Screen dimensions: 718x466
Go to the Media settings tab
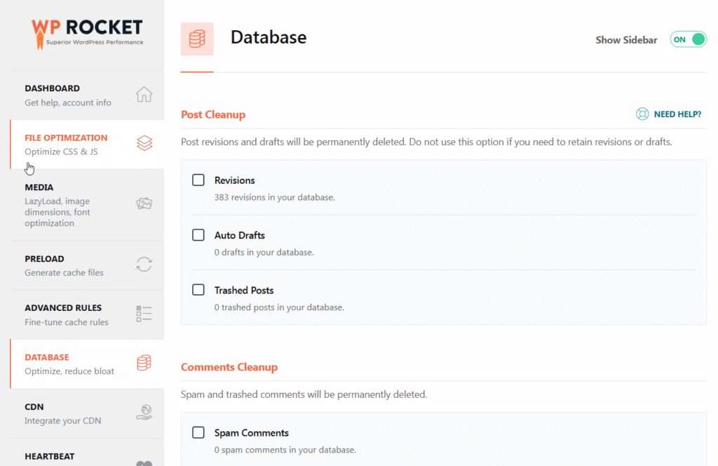tap(39, 187)
